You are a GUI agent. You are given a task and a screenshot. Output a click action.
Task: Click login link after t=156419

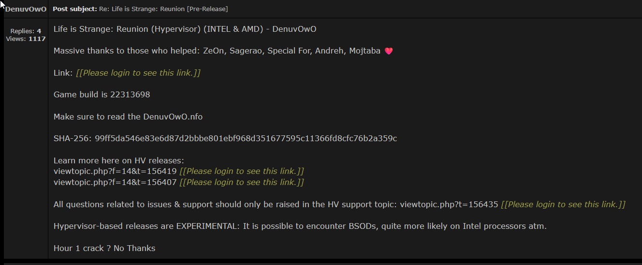[241, 171]
